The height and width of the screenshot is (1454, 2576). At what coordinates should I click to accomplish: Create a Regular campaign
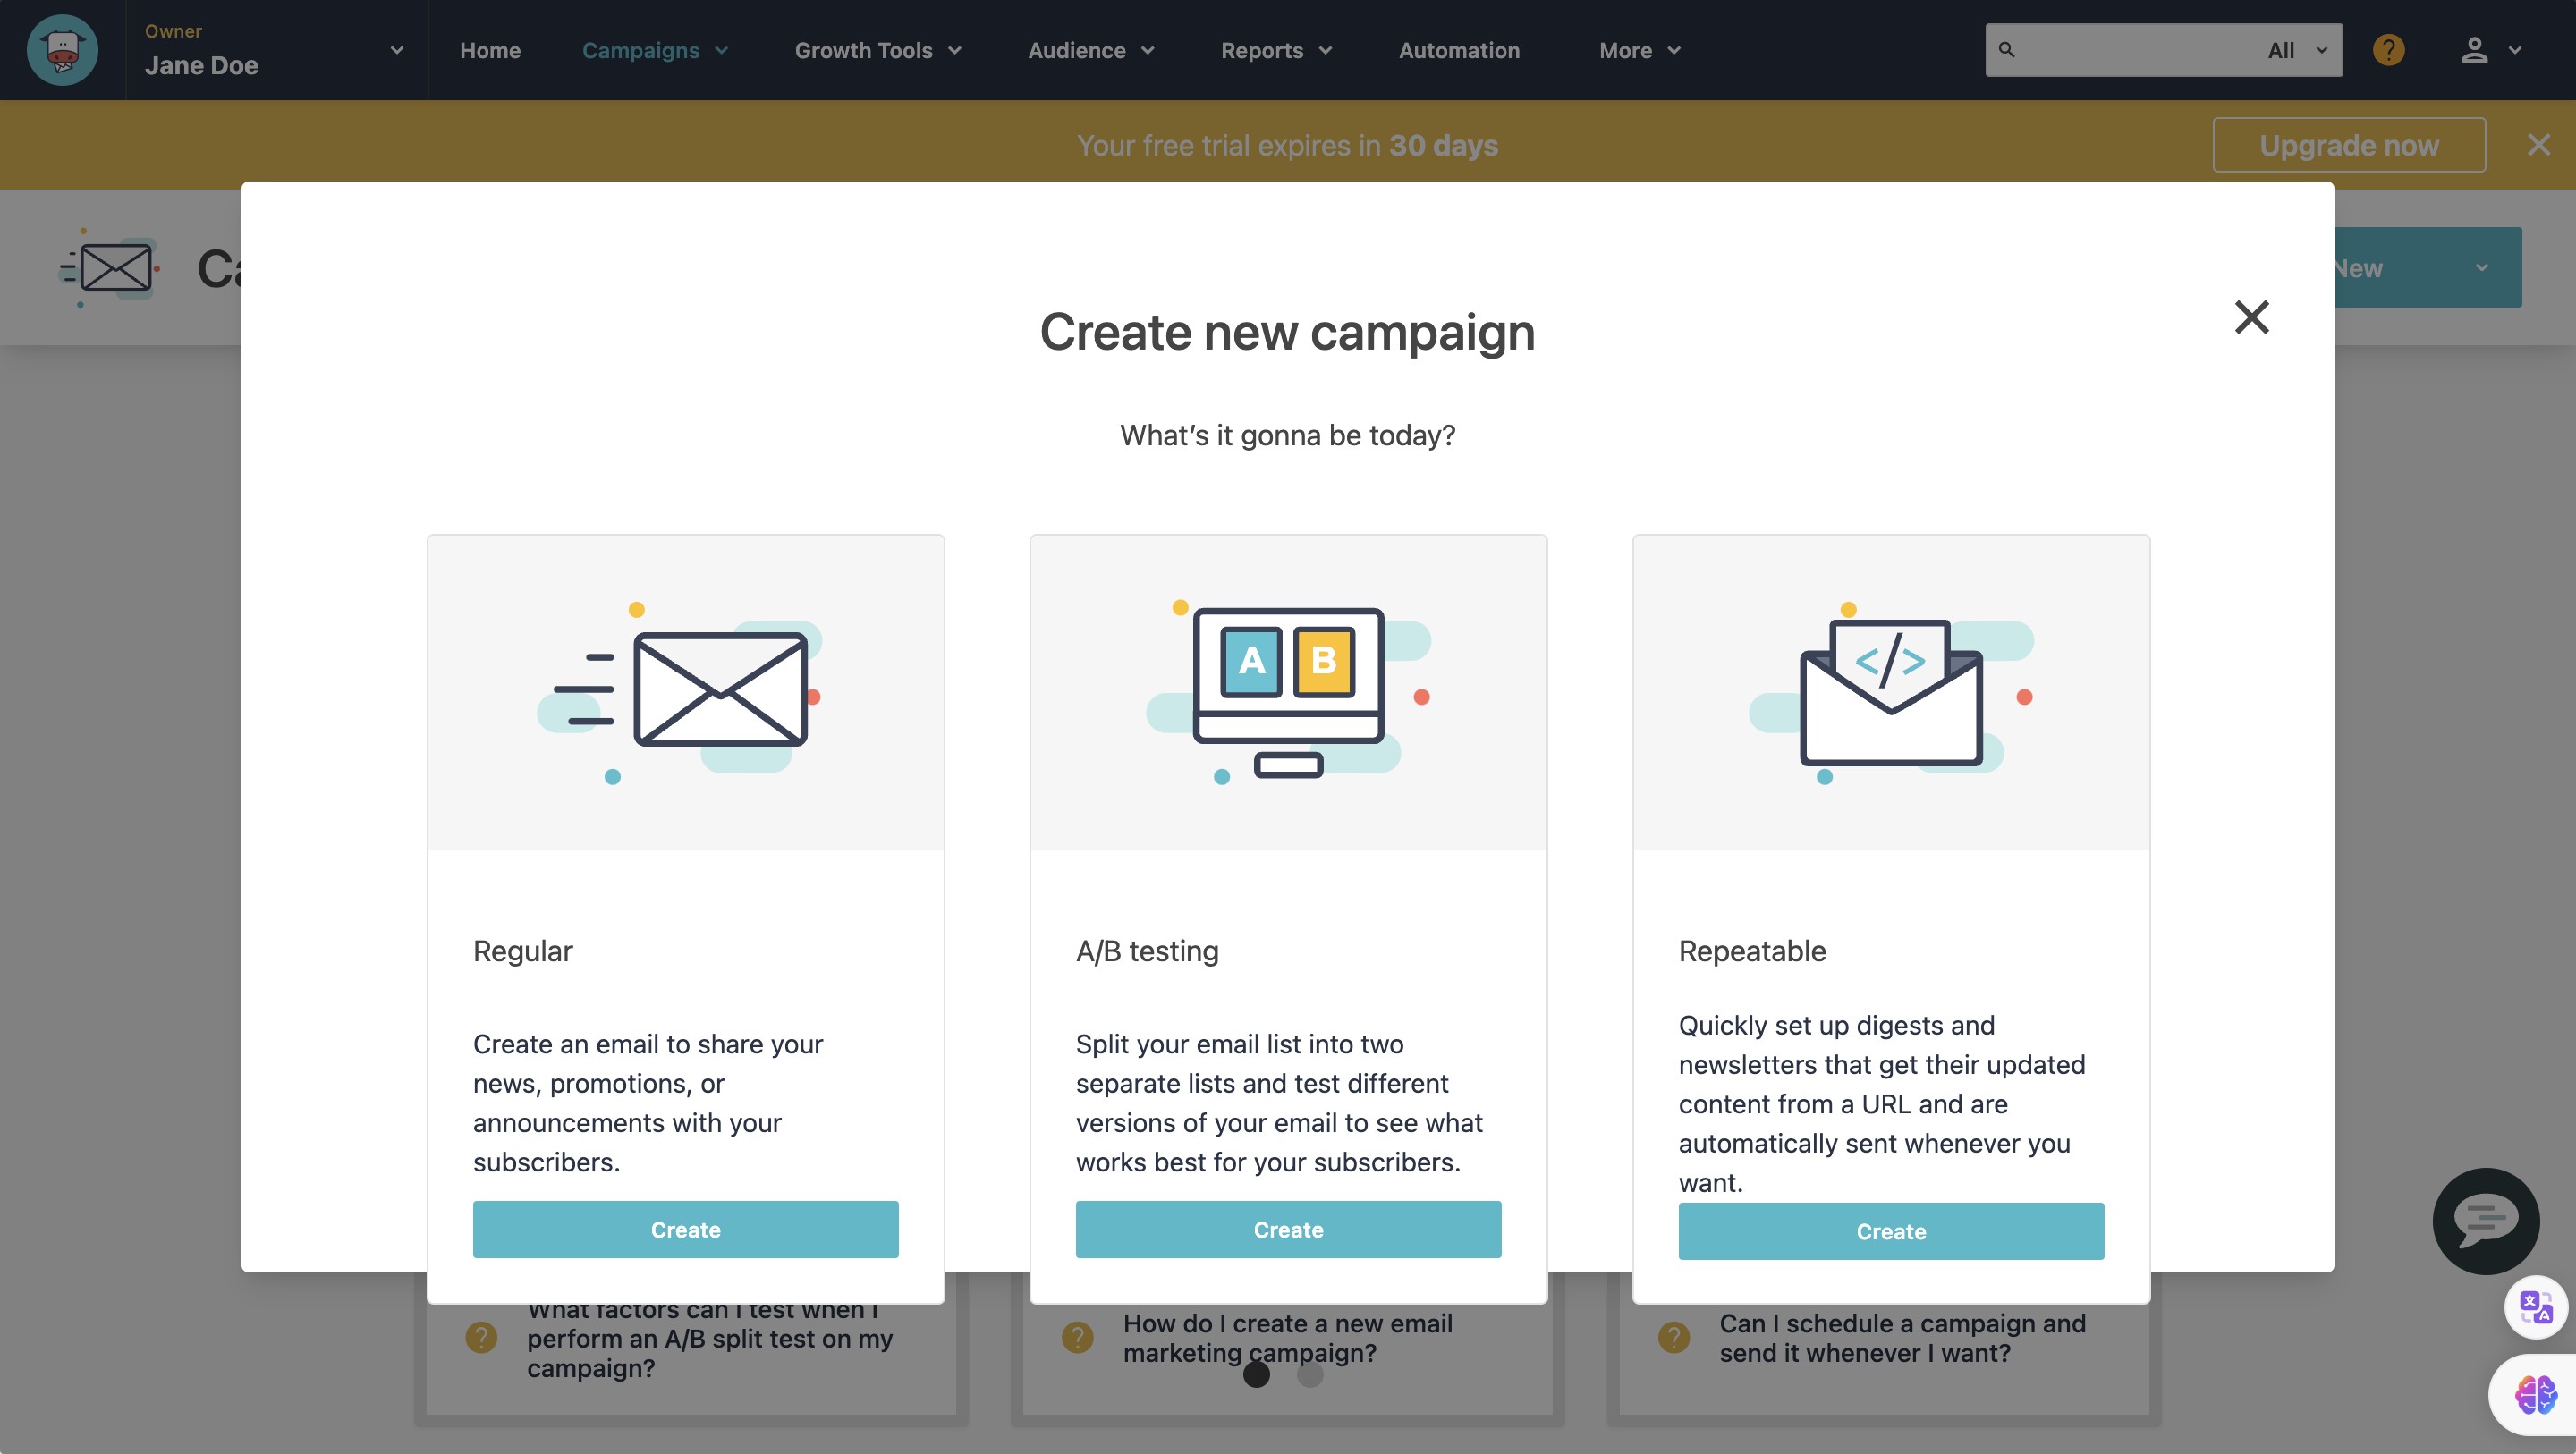pos(685,1229)
